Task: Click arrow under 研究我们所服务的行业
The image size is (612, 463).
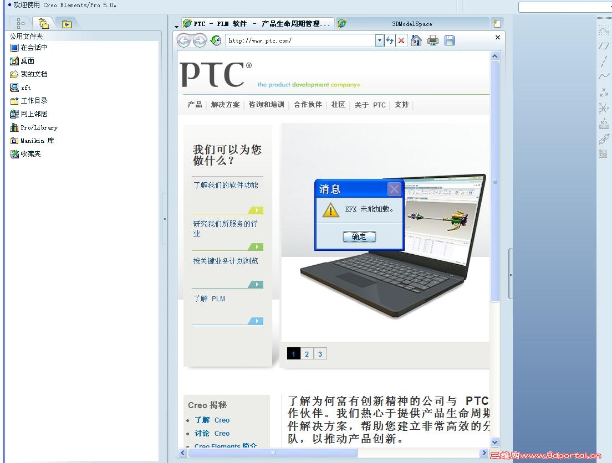Action: tap(256, 246)
